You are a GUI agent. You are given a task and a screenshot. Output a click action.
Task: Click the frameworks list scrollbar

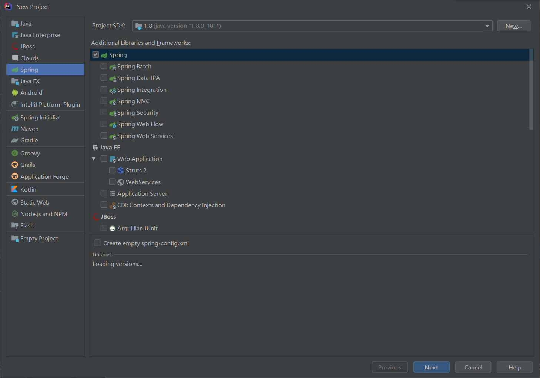tap(531, 90)
